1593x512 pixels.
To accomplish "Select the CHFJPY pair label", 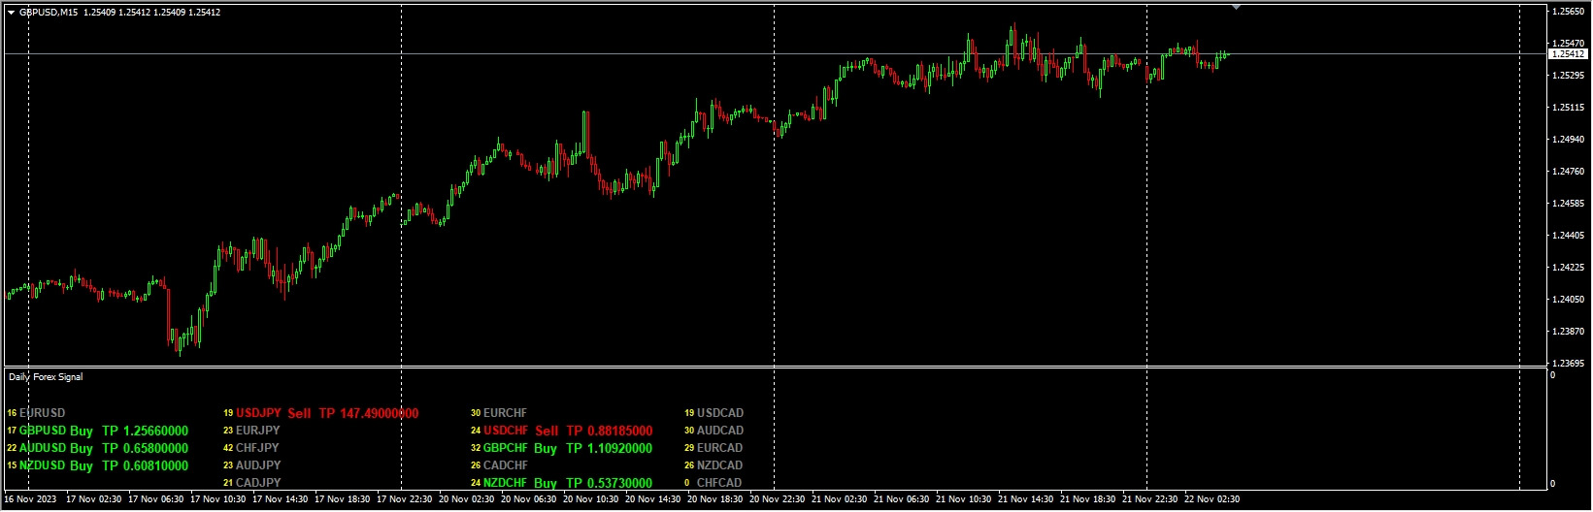I will 257,448.
